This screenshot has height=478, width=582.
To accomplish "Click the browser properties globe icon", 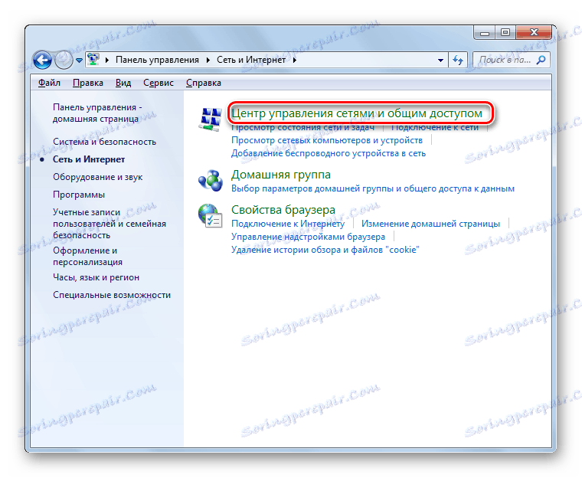I will (210, 216).
